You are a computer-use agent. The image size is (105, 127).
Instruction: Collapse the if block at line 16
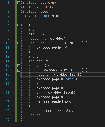click(19, 70)
